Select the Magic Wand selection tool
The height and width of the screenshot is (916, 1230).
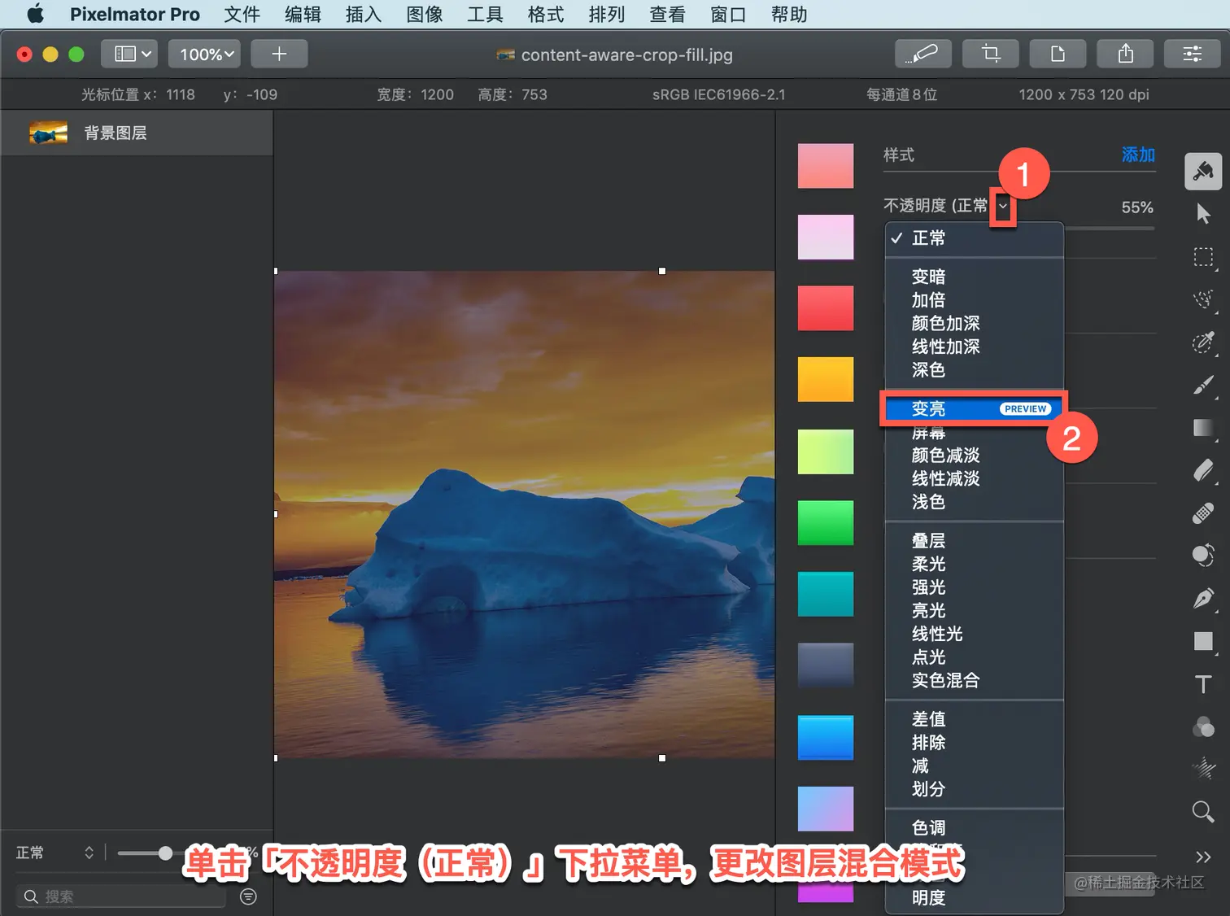(1203, 342)
